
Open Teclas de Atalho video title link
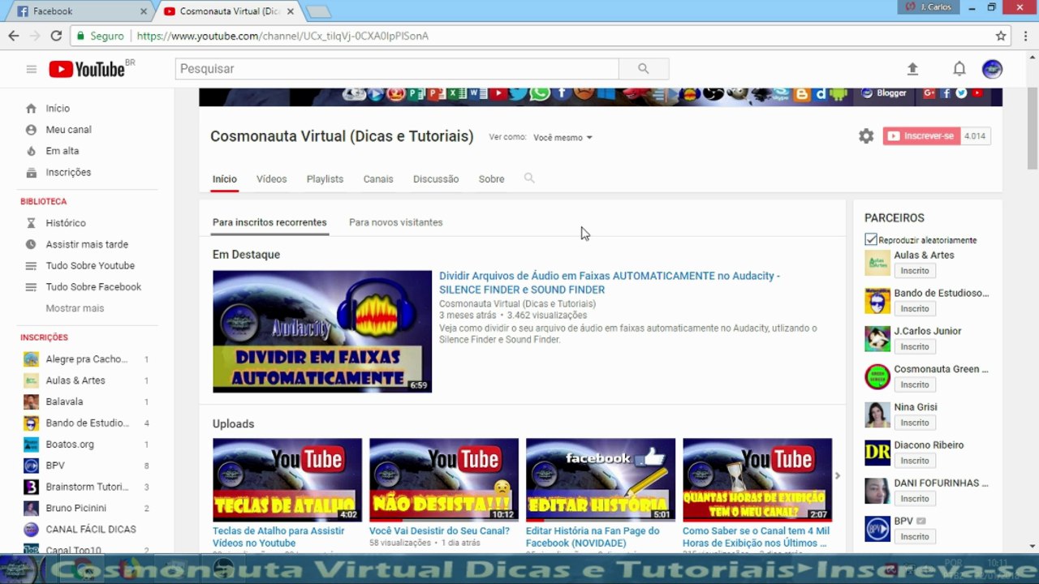278,537
